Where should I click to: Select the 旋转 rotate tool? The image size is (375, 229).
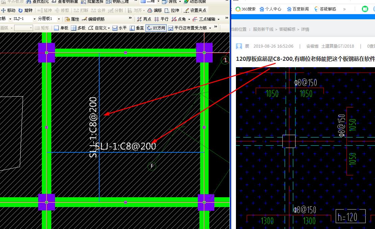[x=25, y=10]
